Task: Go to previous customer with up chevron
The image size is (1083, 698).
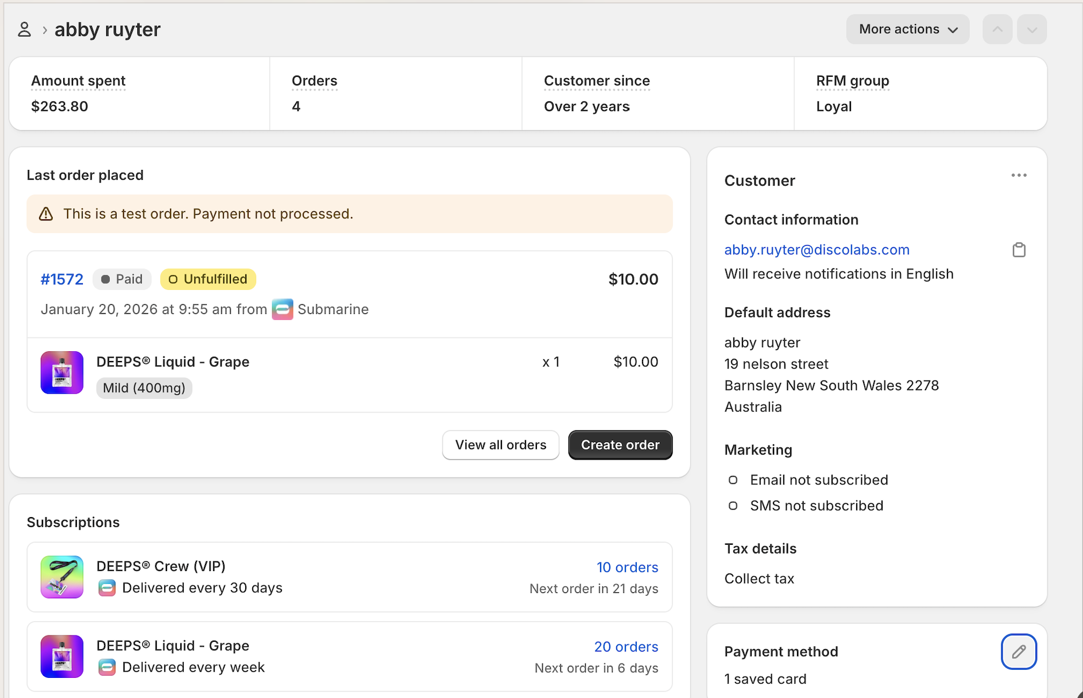Action: click(x=997, y=29)
